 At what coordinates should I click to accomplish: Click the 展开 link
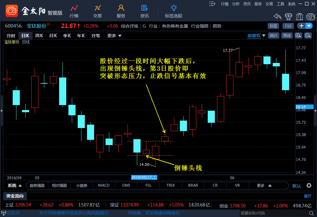coord(307,196)
